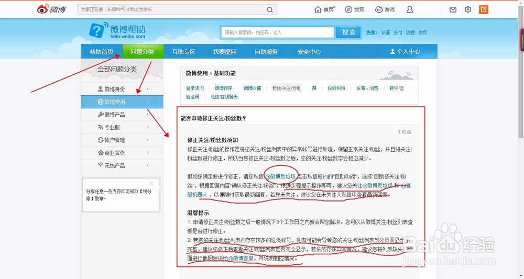Open the 互助专区 tab

[x=184, y=52]
